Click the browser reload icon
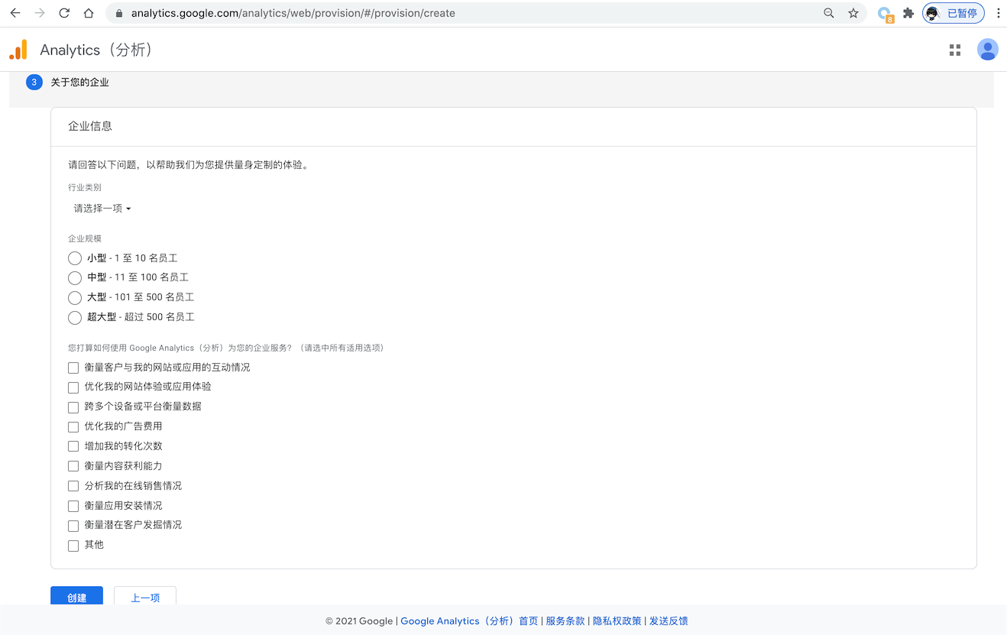Screen dimensions: 1007x635 coord(64,13)
